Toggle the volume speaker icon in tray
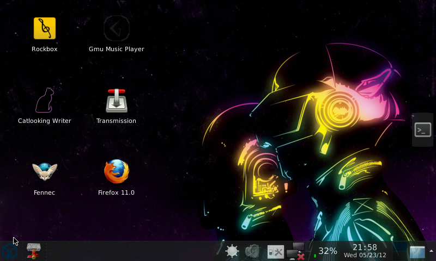Image resolution: width=436 pixels, height=261 pixels. click(252, 251)
